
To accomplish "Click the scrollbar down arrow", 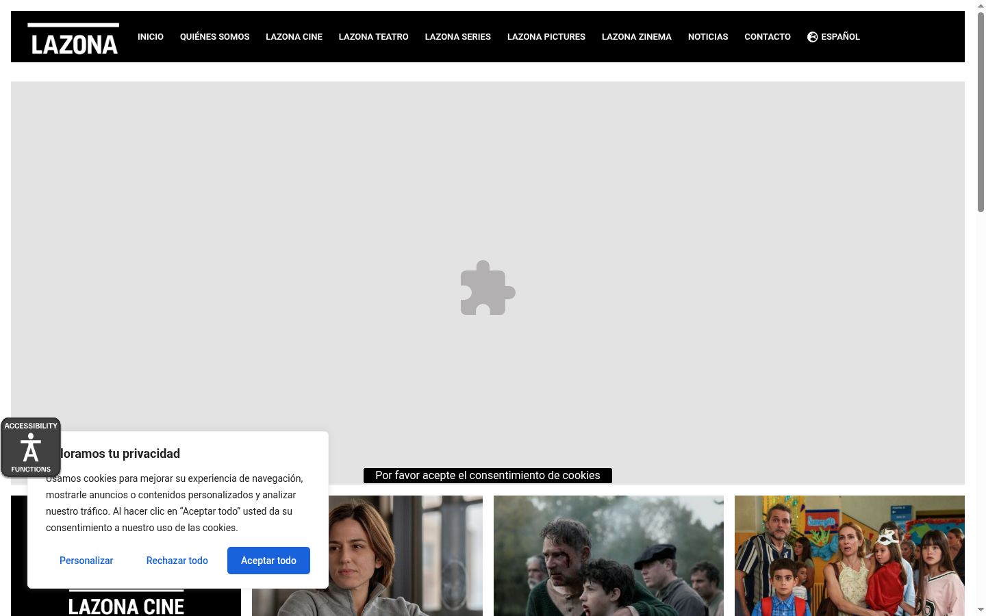I will coord(981,610).
